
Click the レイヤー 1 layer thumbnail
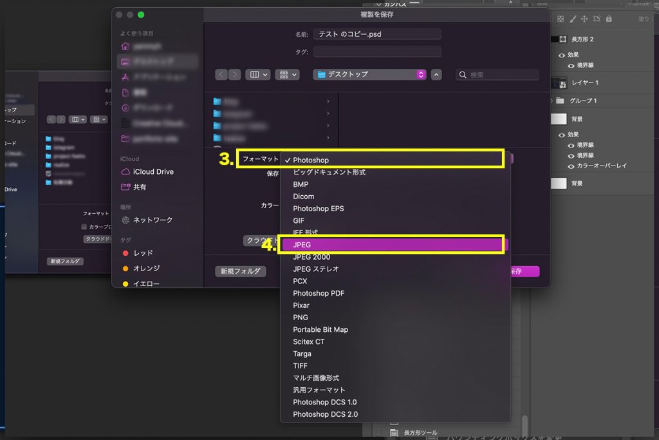point(559,83)
